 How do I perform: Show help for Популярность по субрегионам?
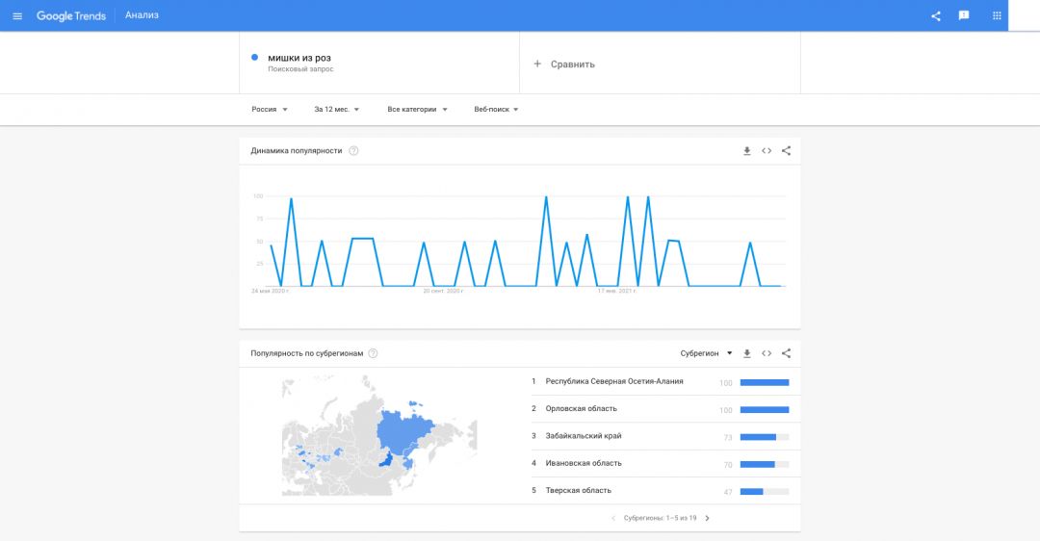373,353
